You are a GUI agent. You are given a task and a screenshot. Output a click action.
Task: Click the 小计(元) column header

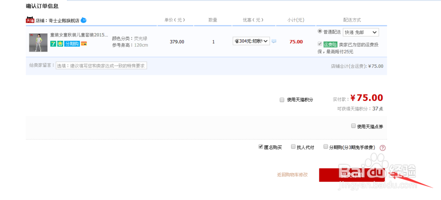point(295,20)
